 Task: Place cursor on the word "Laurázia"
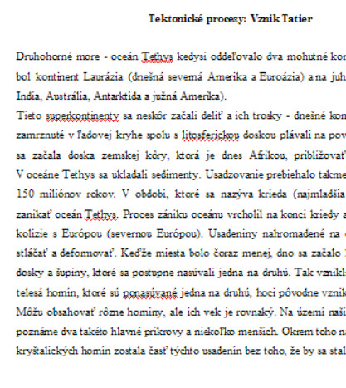pos(103,76)
